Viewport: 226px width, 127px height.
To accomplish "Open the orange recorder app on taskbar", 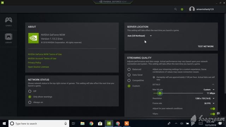I will 127,123.
